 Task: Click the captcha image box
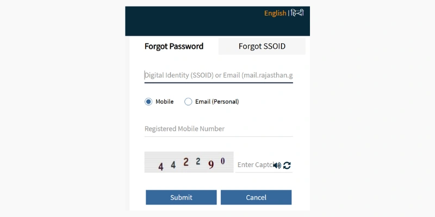click(x=189, y=162)
